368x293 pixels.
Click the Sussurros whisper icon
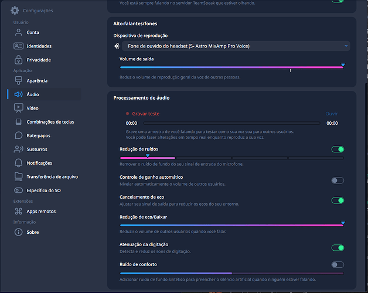click(x=18, y=149)
